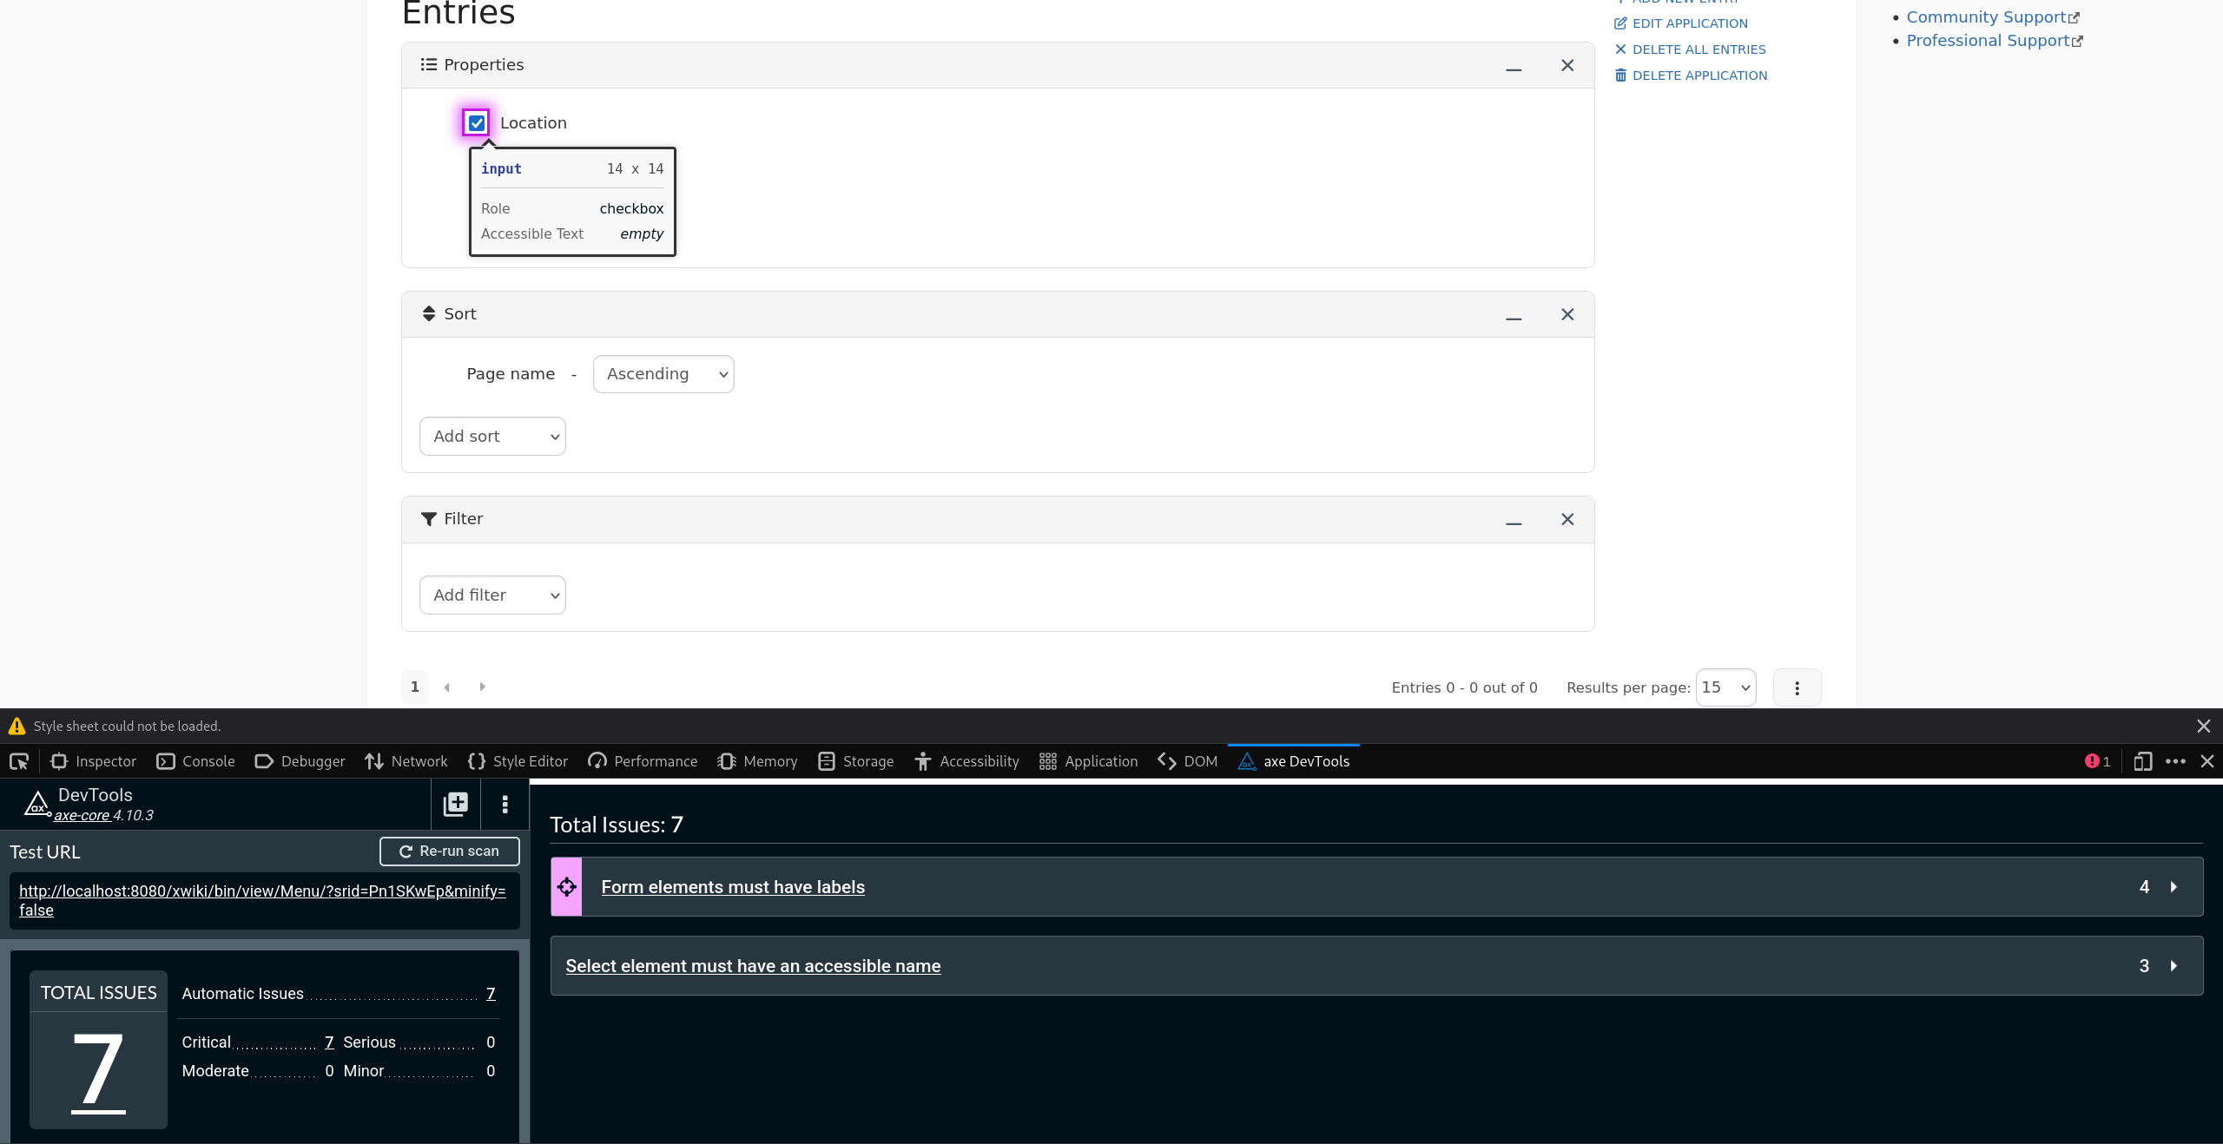Click the red error count badge

(x=2097, y=761)
